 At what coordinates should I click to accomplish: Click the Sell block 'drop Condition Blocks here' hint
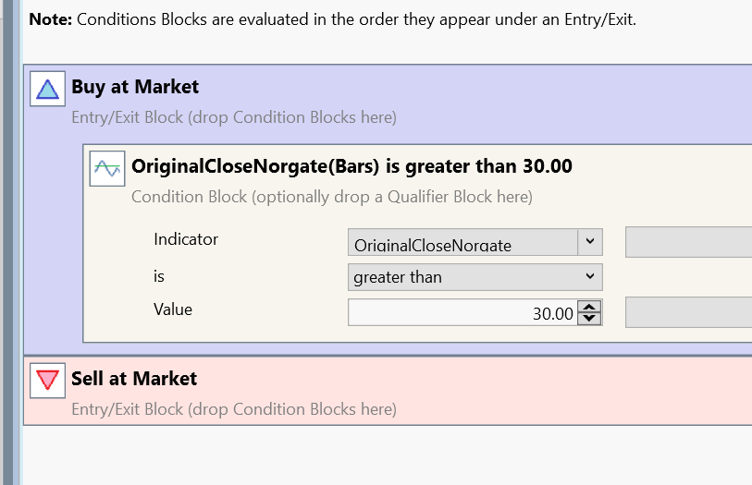pos(233,408)
